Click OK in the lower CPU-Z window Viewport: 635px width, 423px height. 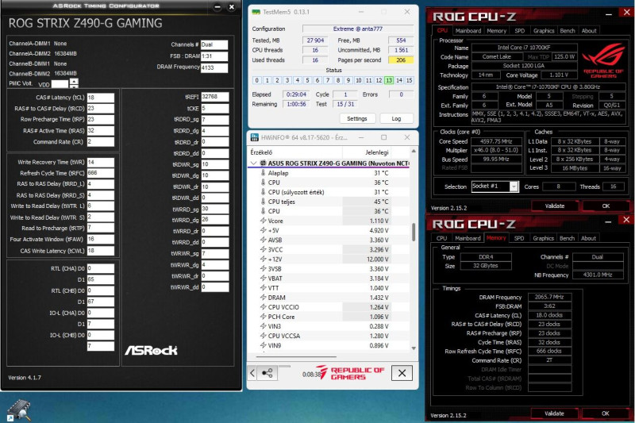[605, 413]
